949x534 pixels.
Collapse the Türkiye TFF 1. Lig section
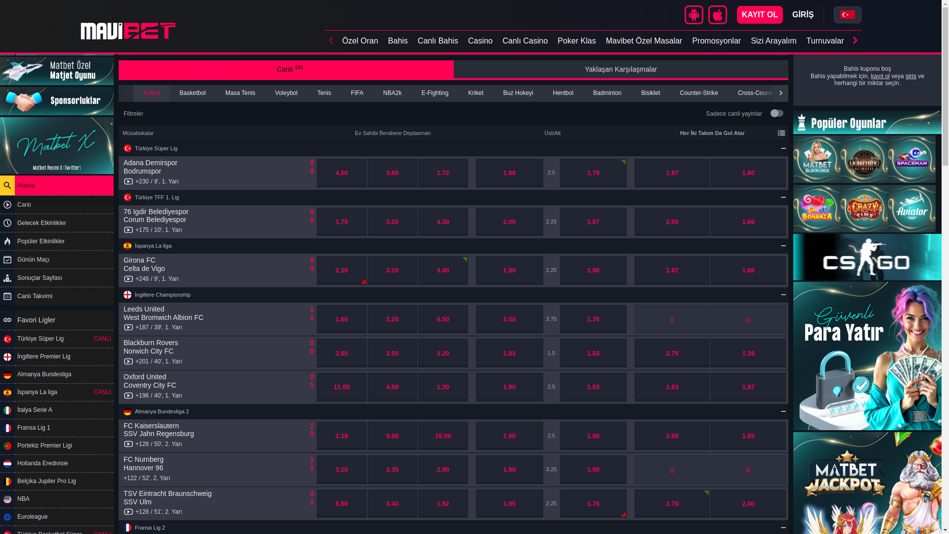pos(783,197)
